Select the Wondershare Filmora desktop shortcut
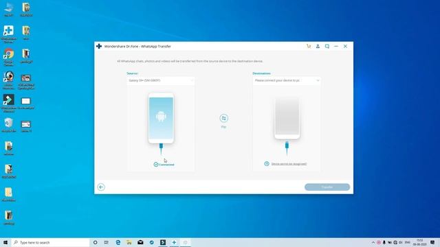 pyautogui.click(x=9, y=104)
